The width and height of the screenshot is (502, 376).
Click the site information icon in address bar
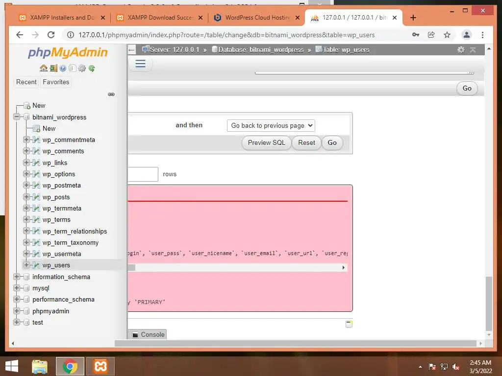click(71, 35)
